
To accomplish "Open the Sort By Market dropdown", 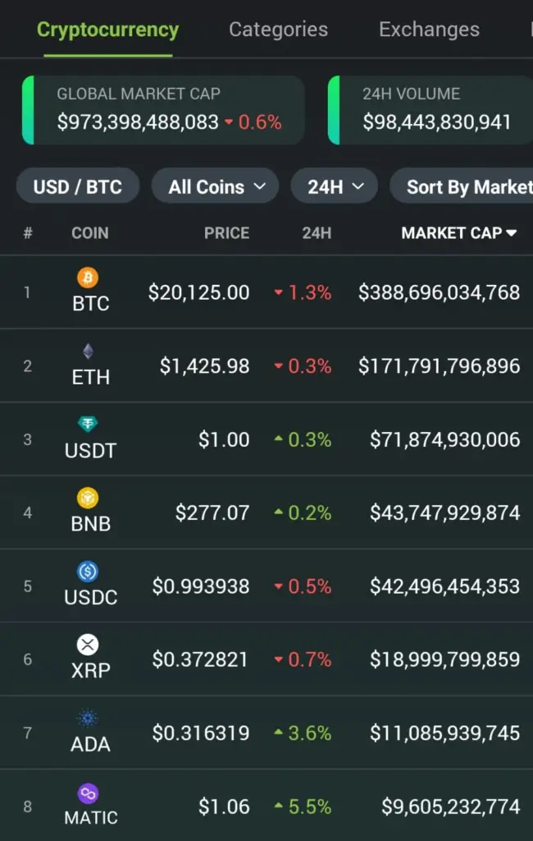I will [x=462, y=186].
